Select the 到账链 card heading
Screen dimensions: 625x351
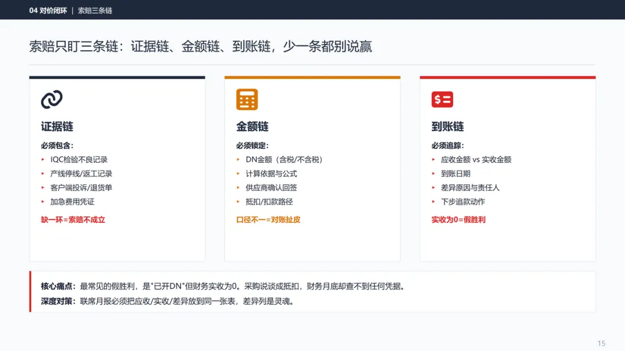click(447, 126)
